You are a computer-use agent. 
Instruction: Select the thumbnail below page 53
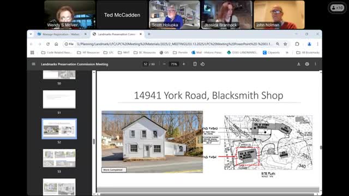tap(59, 187)
